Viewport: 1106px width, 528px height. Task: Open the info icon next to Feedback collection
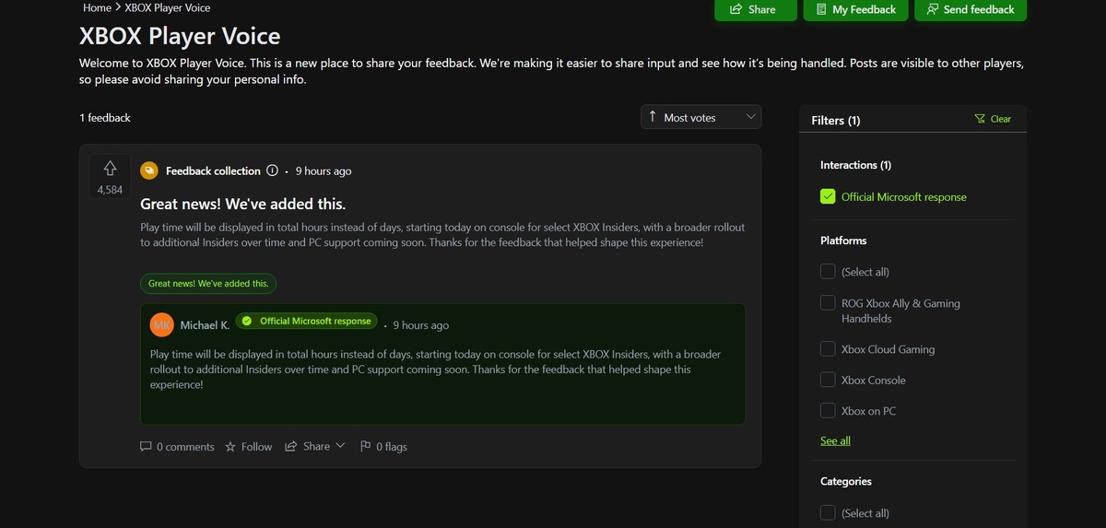[x=272, y=170]
